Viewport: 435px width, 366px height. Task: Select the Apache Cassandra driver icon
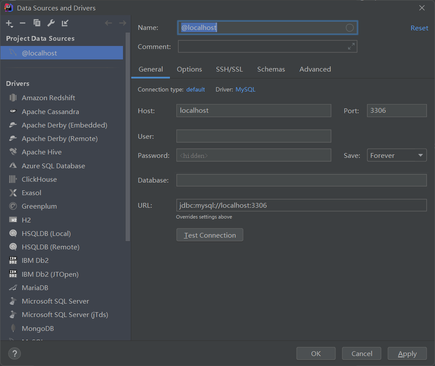[13, 111]
